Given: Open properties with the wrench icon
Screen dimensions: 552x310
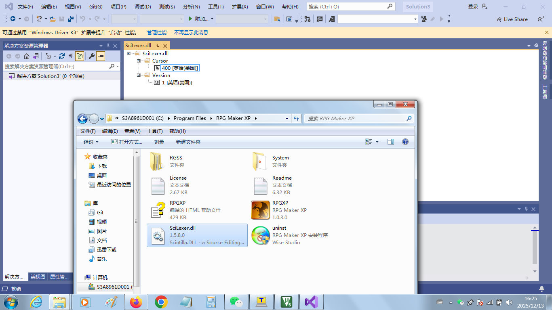Looking at the screenshot, I should [92, 56].
